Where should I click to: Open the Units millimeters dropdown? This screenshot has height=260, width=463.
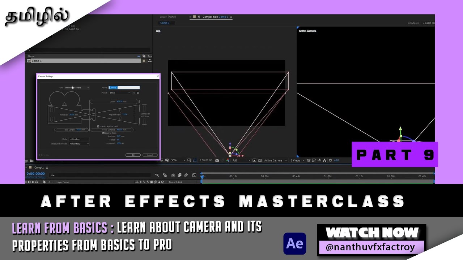[x=79, y=139]
